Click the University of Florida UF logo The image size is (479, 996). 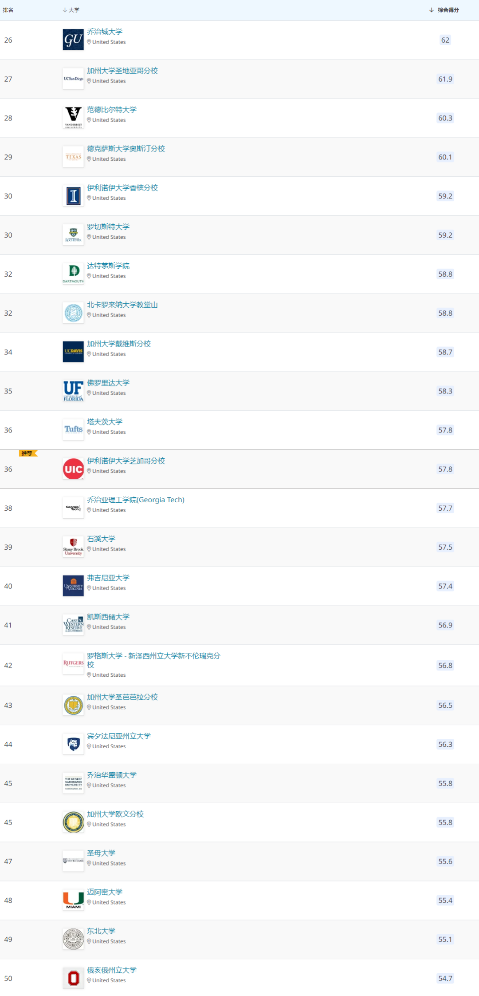coord(73,391)
